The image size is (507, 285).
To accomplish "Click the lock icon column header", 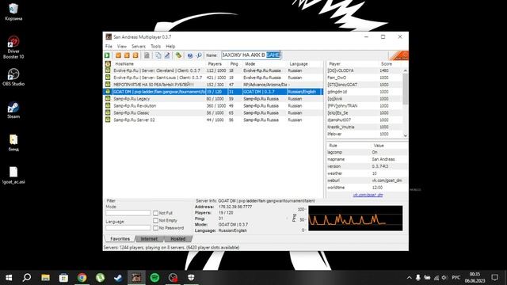I will pos(108,63).
